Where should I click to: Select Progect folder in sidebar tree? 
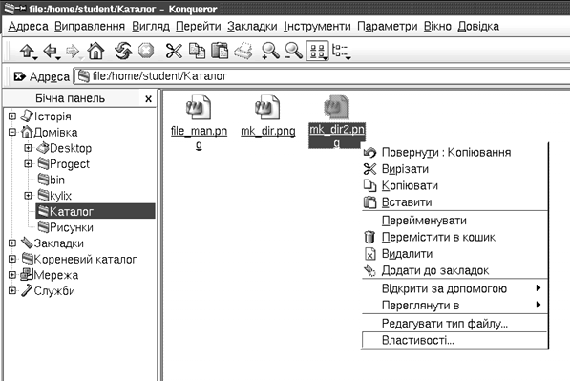pos(64,164)
